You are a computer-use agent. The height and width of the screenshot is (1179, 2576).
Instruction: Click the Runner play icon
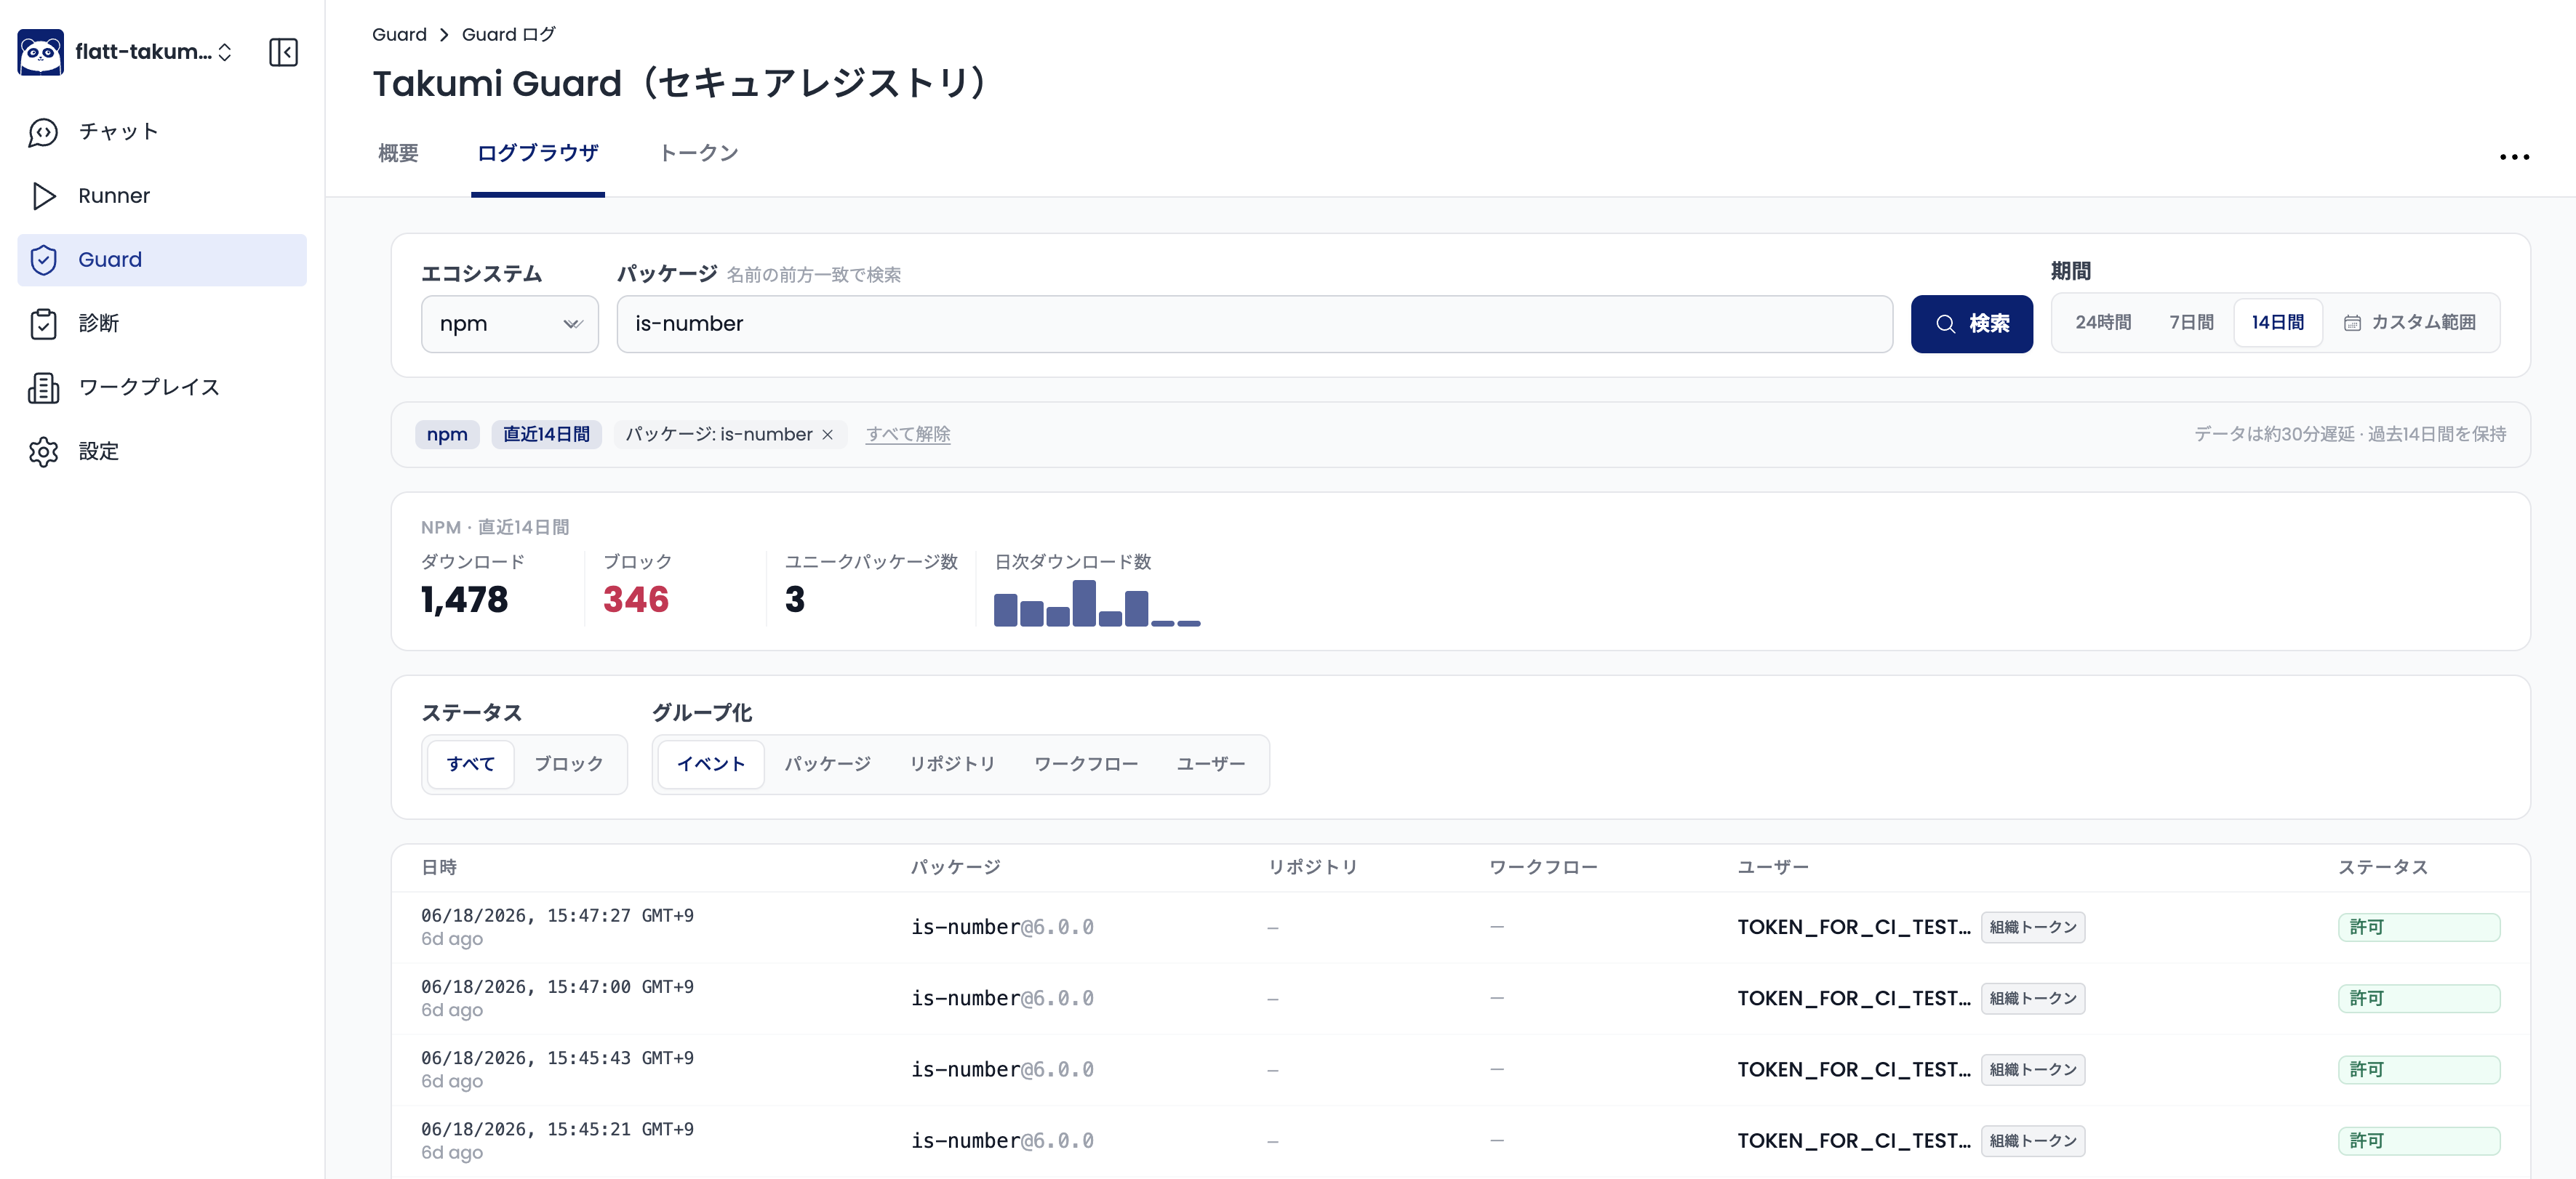coord(43,196)
